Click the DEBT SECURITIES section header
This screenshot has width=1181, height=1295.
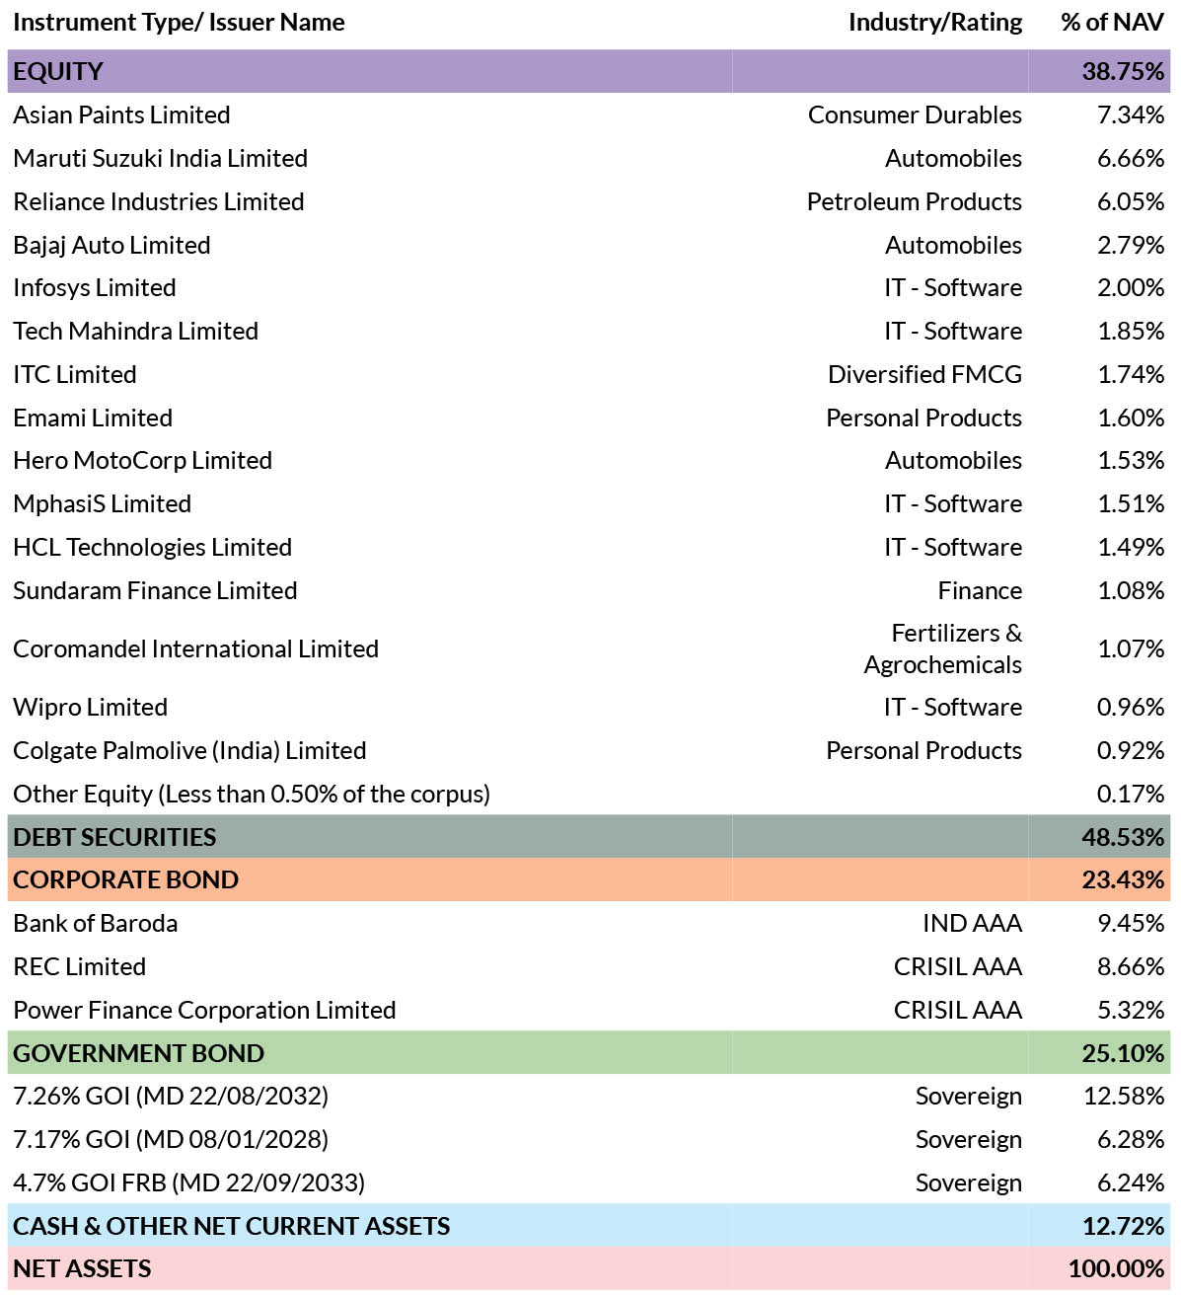coord(589,837)
